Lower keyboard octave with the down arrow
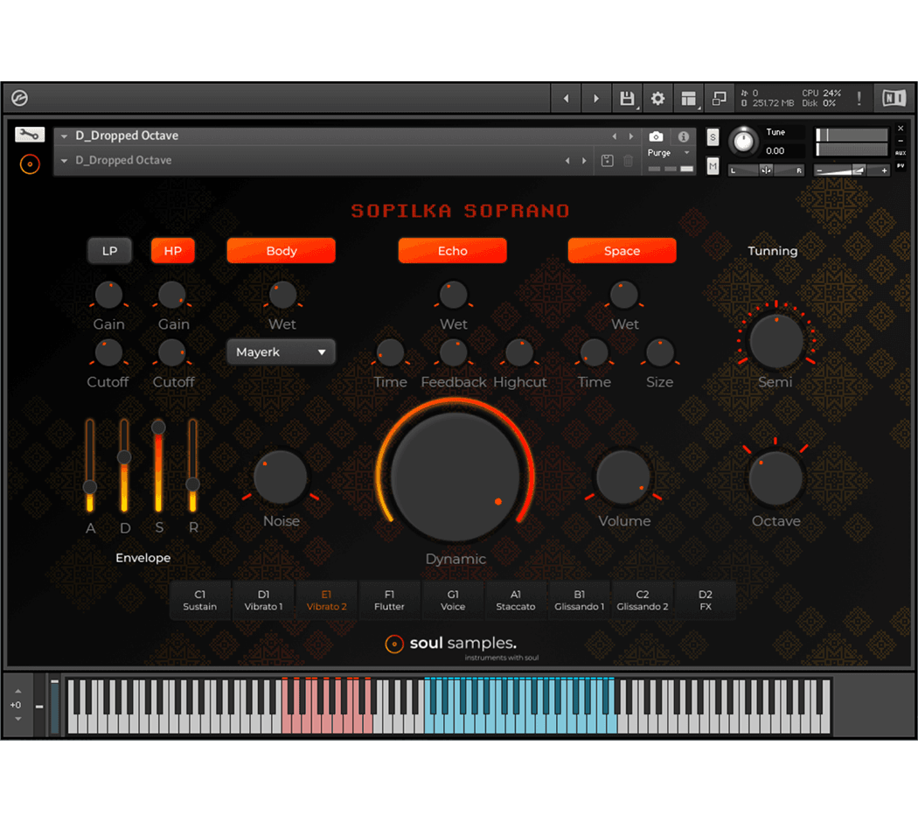This screenshot has width=918, height=822. [x=18, y=719]
